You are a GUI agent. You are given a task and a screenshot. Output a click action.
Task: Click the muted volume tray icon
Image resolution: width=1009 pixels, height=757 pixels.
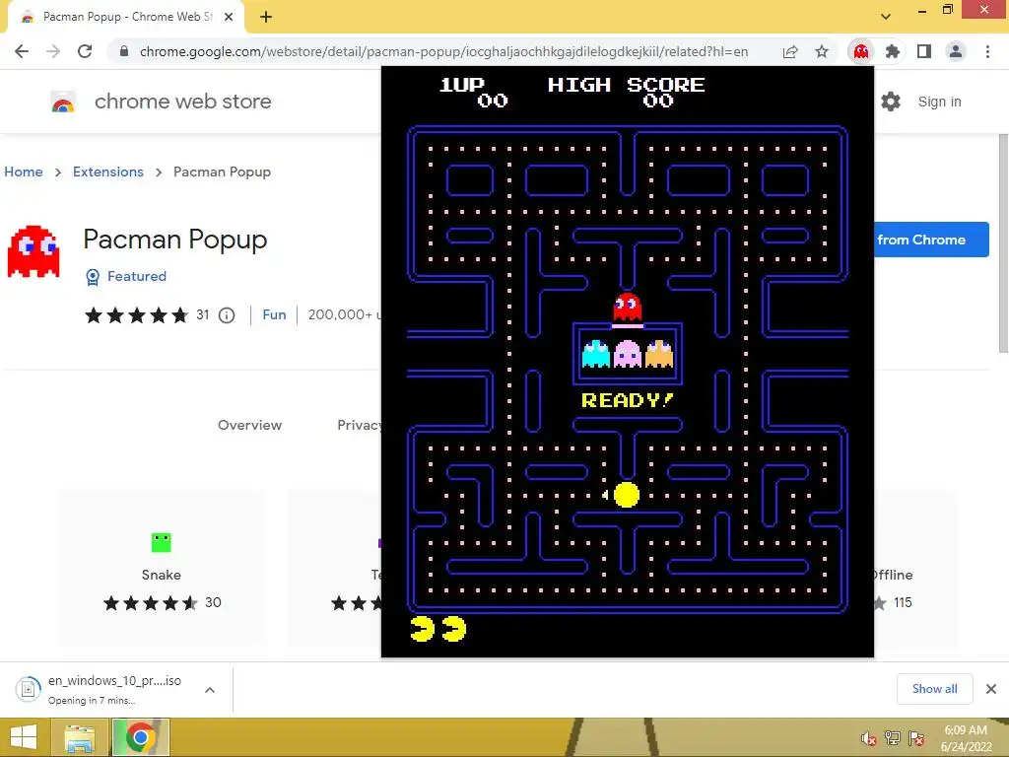click(x=869, y=738)
